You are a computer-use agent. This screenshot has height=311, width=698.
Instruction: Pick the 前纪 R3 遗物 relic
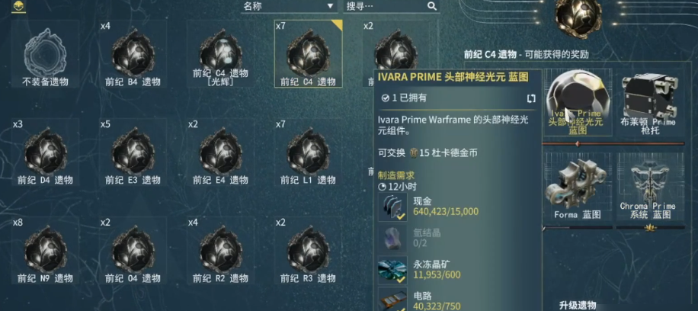pos(308,251)
